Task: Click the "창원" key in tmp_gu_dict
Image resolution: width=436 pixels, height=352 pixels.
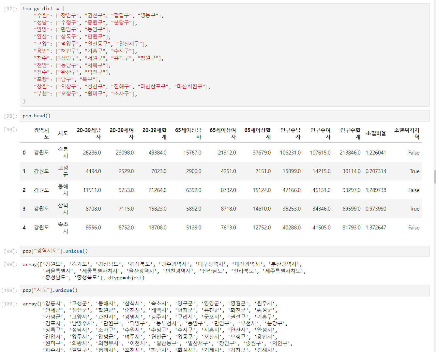Action: click(x=42, y=86)
